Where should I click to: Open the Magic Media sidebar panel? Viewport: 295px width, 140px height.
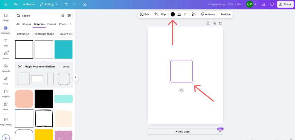coord(6,122)
